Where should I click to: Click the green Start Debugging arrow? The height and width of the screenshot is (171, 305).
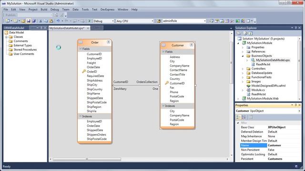(x=89, y=21)
